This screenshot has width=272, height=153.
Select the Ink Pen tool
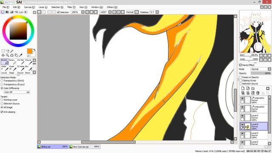point(21,62)
